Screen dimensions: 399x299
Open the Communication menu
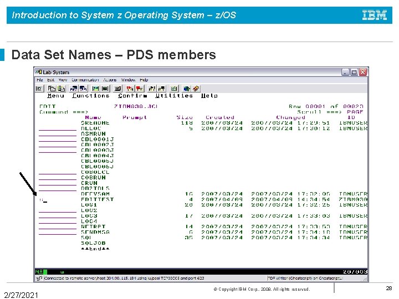coord(85,80)
